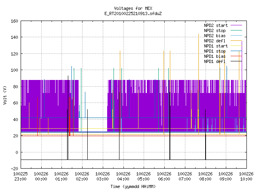Click the 'NPD2 bias' legend label

pos(215,36)
